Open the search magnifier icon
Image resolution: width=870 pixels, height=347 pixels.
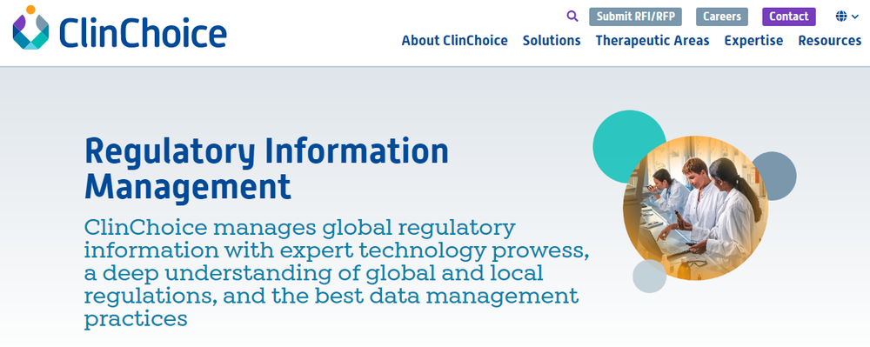[x=572, y=16]
